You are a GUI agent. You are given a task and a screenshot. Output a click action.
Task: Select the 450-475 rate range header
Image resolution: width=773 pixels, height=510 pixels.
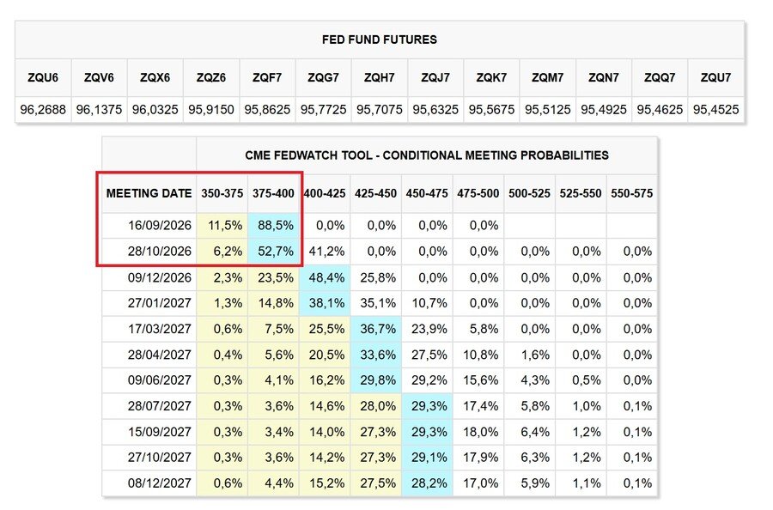coord(427,193)
